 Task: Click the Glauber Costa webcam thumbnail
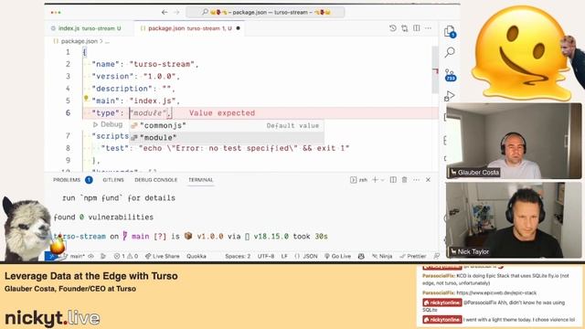(x=514, y=141)
